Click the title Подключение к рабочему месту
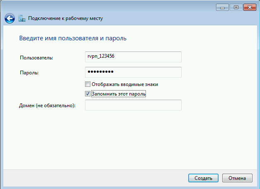The width and height of the screenshot is (260, 189). (66, 18)
